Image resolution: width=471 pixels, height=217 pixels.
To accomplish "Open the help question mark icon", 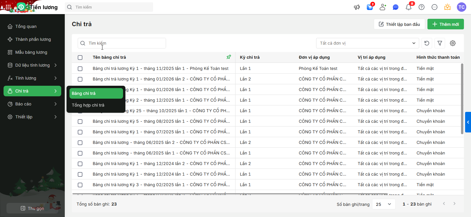I will [x=422, y=7].
